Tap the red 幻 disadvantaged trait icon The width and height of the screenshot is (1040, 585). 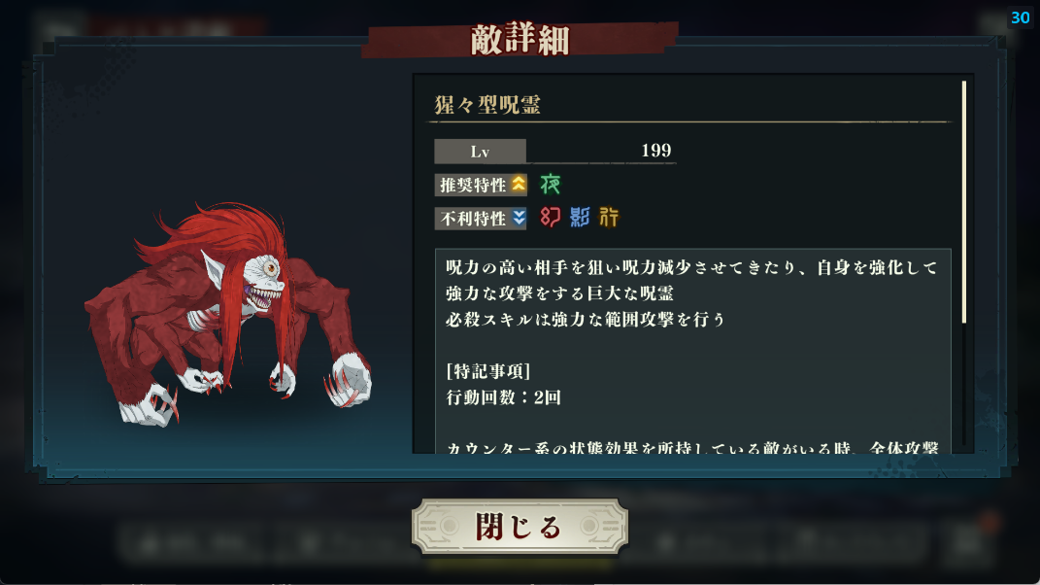click(x=550, y=217)
